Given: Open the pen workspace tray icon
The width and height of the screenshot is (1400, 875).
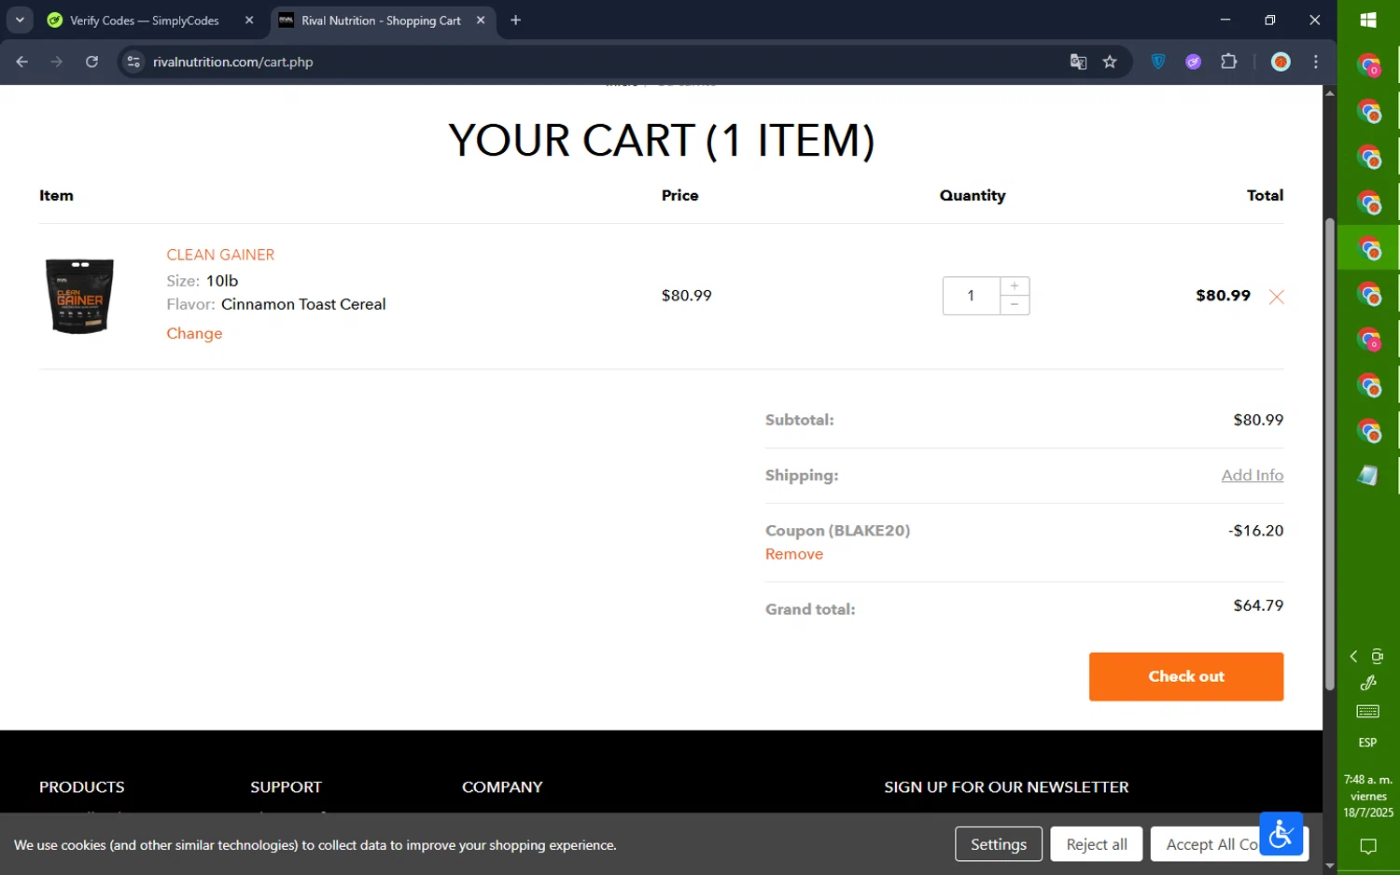Looking at the screenshot, I should (x=1368, y=684).
